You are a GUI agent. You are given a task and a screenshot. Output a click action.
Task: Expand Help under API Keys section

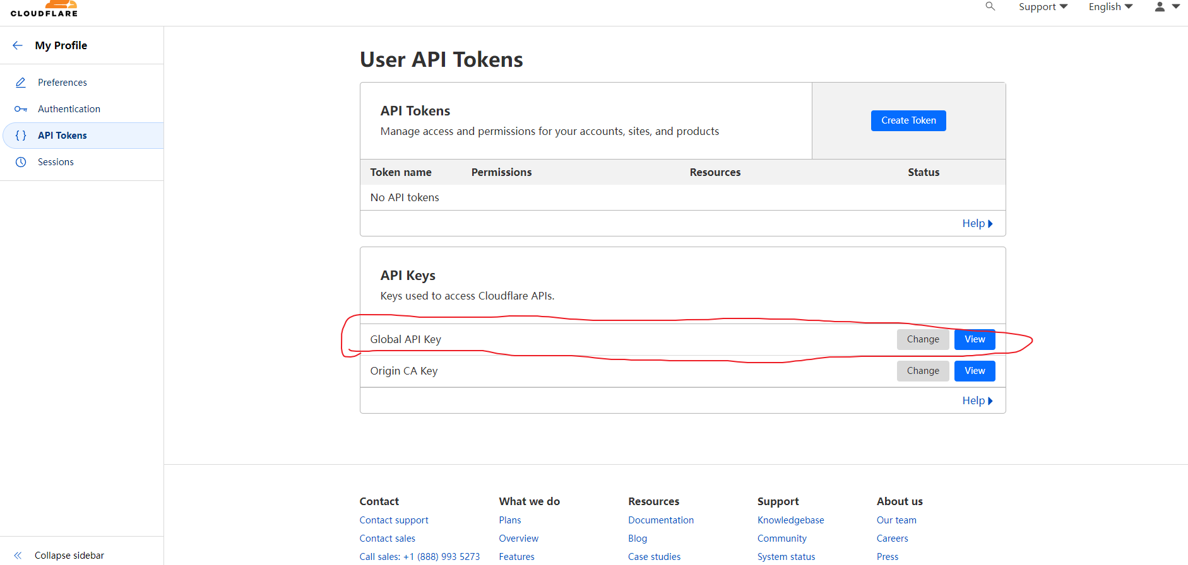(977, 400)
